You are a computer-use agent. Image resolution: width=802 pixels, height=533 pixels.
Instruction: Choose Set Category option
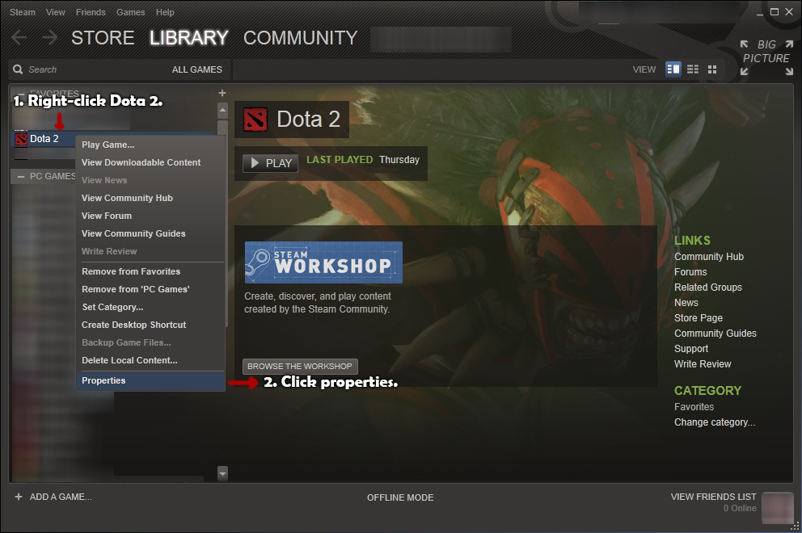pos(150,307)
